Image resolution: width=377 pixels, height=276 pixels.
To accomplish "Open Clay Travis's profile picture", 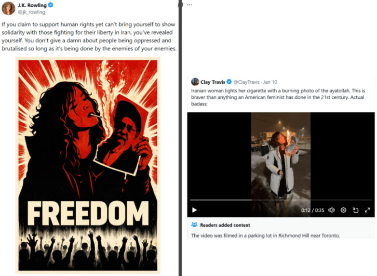I will pyautogui.click(x=195, y=82).
